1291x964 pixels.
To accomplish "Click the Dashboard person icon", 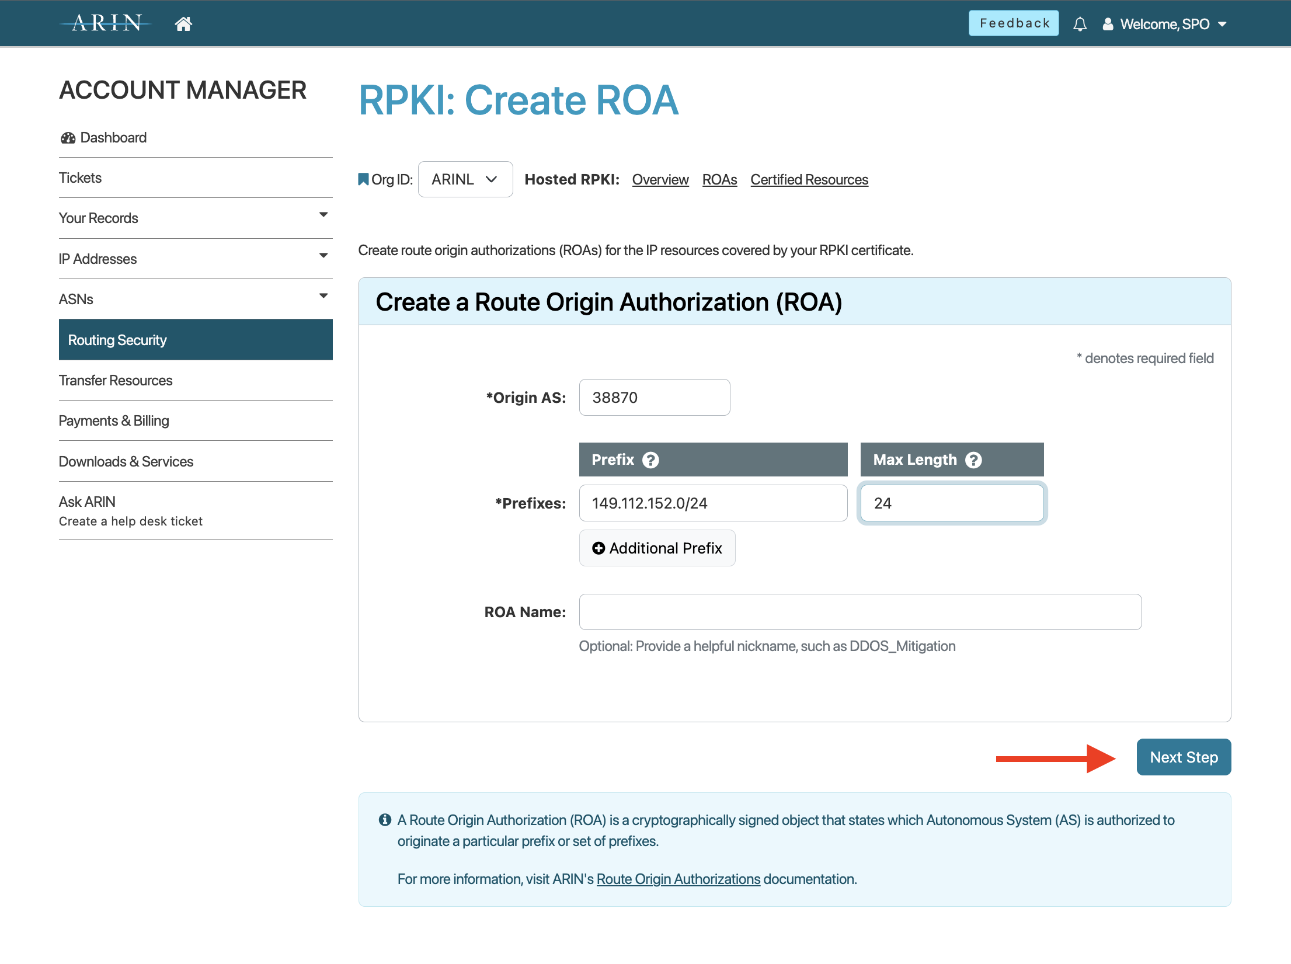I will (68, 137).
